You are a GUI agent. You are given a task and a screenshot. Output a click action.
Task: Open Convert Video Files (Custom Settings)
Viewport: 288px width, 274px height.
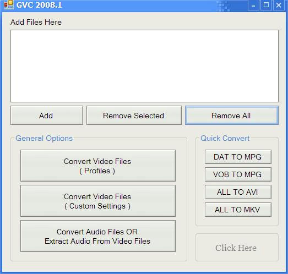click(x=98, y=201)
